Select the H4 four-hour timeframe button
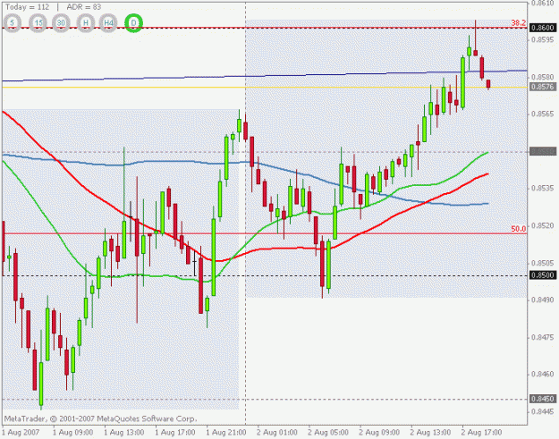The width and height of the screenshot is (559, 439). tap(108, 23)
